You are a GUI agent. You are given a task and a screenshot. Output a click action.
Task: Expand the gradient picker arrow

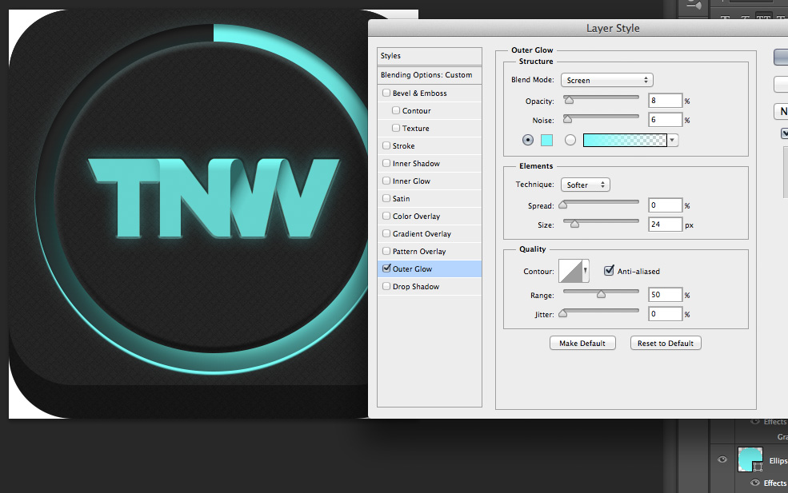pos(673,140)
